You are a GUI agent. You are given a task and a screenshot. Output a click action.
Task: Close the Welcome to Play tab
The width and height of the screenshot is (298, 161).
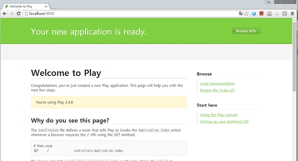pyautogui.click(x=46, y=7)
